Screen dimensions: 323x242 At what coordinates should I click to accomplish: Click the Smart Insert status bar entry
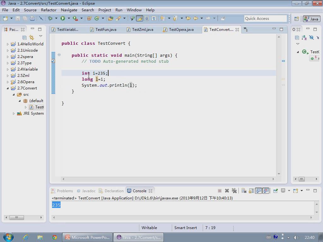(x=185, y=228)
